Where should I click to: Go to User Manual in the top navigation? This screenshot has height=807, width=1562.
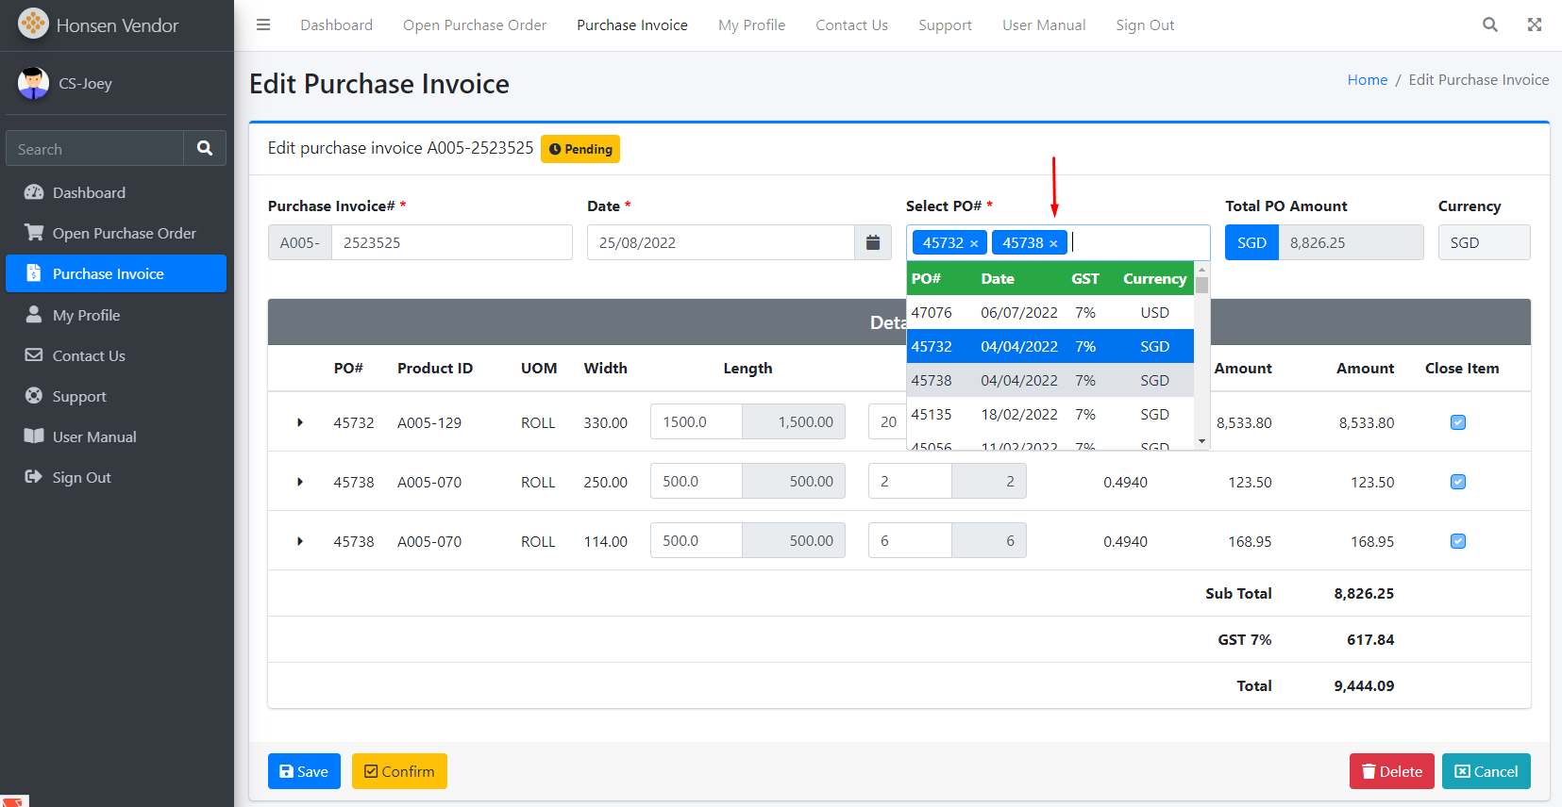point(1044,25)
